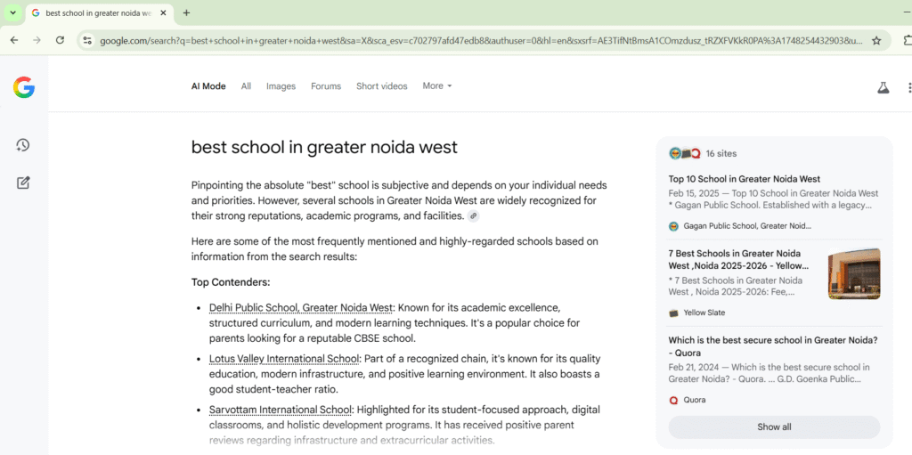Bookmark this page with the star icon
This screenshot has width=912, height=455.
pyautogui.click(x=876, y=41)
